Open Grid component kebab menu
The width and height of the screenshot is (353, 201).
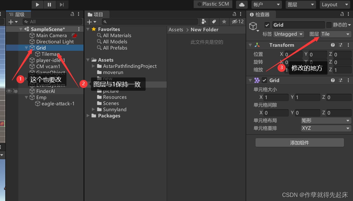click(348, 80)
